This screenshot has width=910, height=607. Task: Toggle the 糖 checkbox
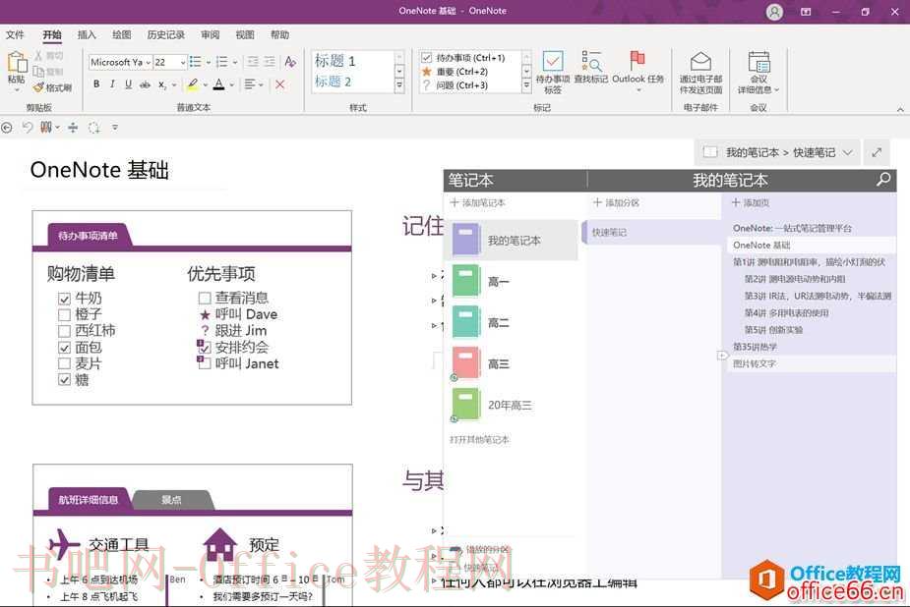coord(64,380)
